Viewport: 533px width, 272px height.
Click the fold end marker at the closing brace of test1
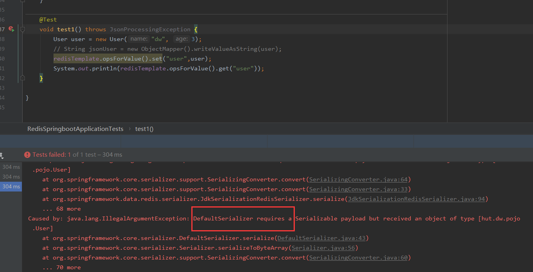[23, 78]
